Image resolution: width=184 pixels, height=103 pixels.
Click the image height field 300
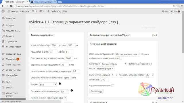(x=71, y=45)
